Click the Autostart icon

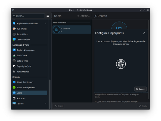[x=14, y=98]
